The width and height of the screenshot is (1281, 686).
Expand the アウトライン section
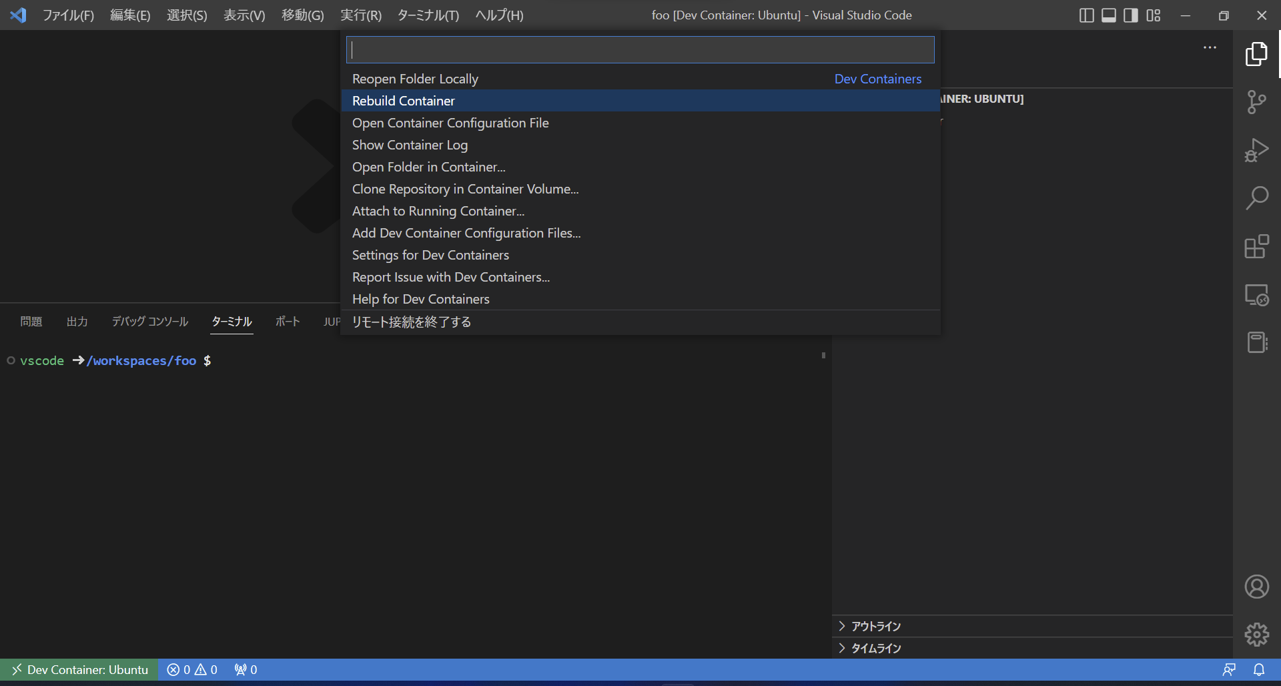(1032, 626)
